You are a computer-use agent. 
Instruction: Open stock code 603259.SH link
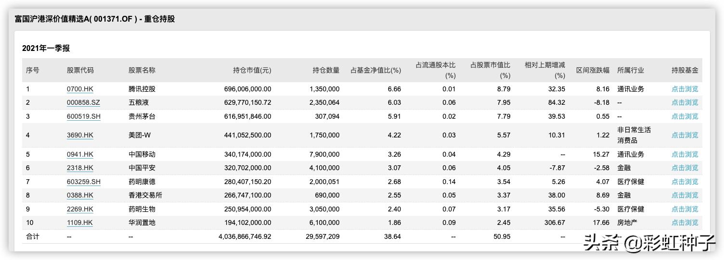pos(84,182)
